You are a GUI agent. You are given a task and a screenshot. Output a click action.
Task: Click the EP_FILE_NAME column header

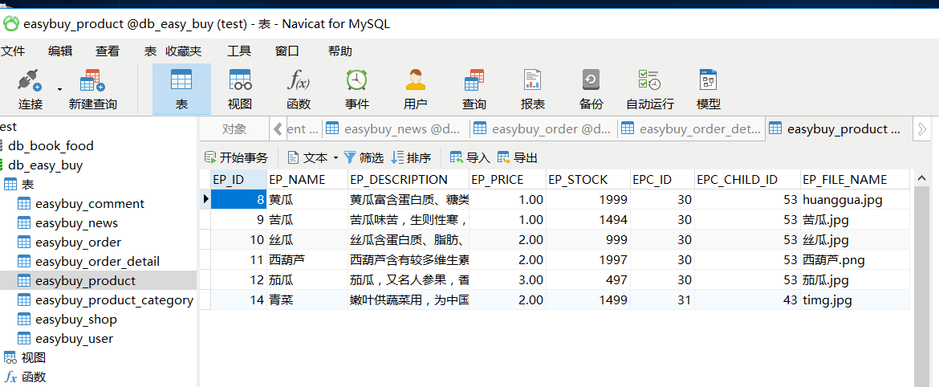pos(855,179)
